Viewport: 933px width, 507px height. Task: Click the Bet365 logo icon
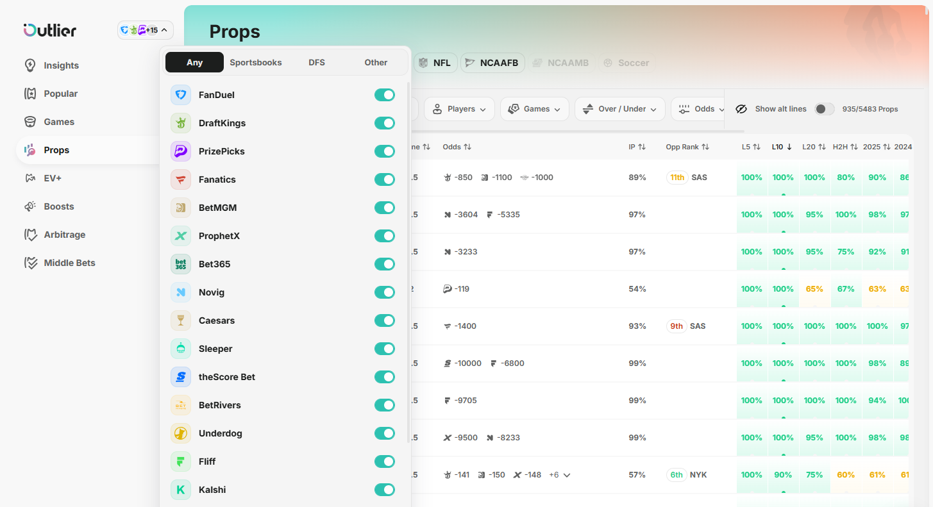click(181, 264)
